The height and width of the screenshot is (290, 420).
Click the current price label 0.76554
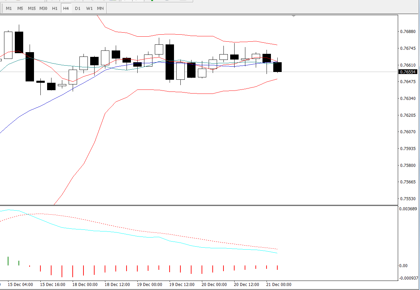pos(408,72)
